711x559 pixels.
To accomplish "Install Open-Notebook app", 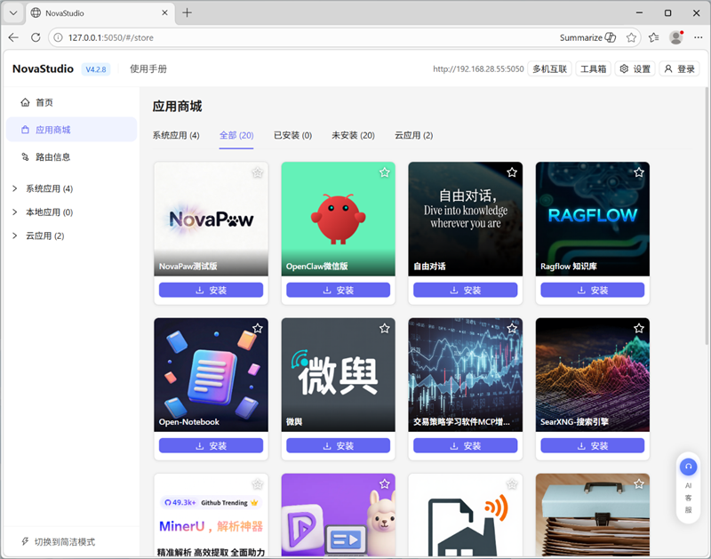I will (211, 445).
